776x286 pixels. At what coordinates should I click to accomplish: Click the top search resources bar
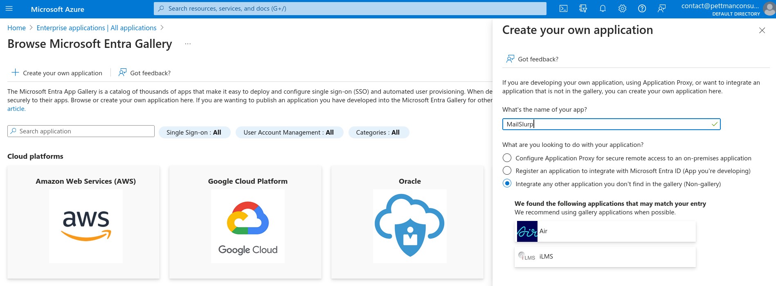coord(350,9)
